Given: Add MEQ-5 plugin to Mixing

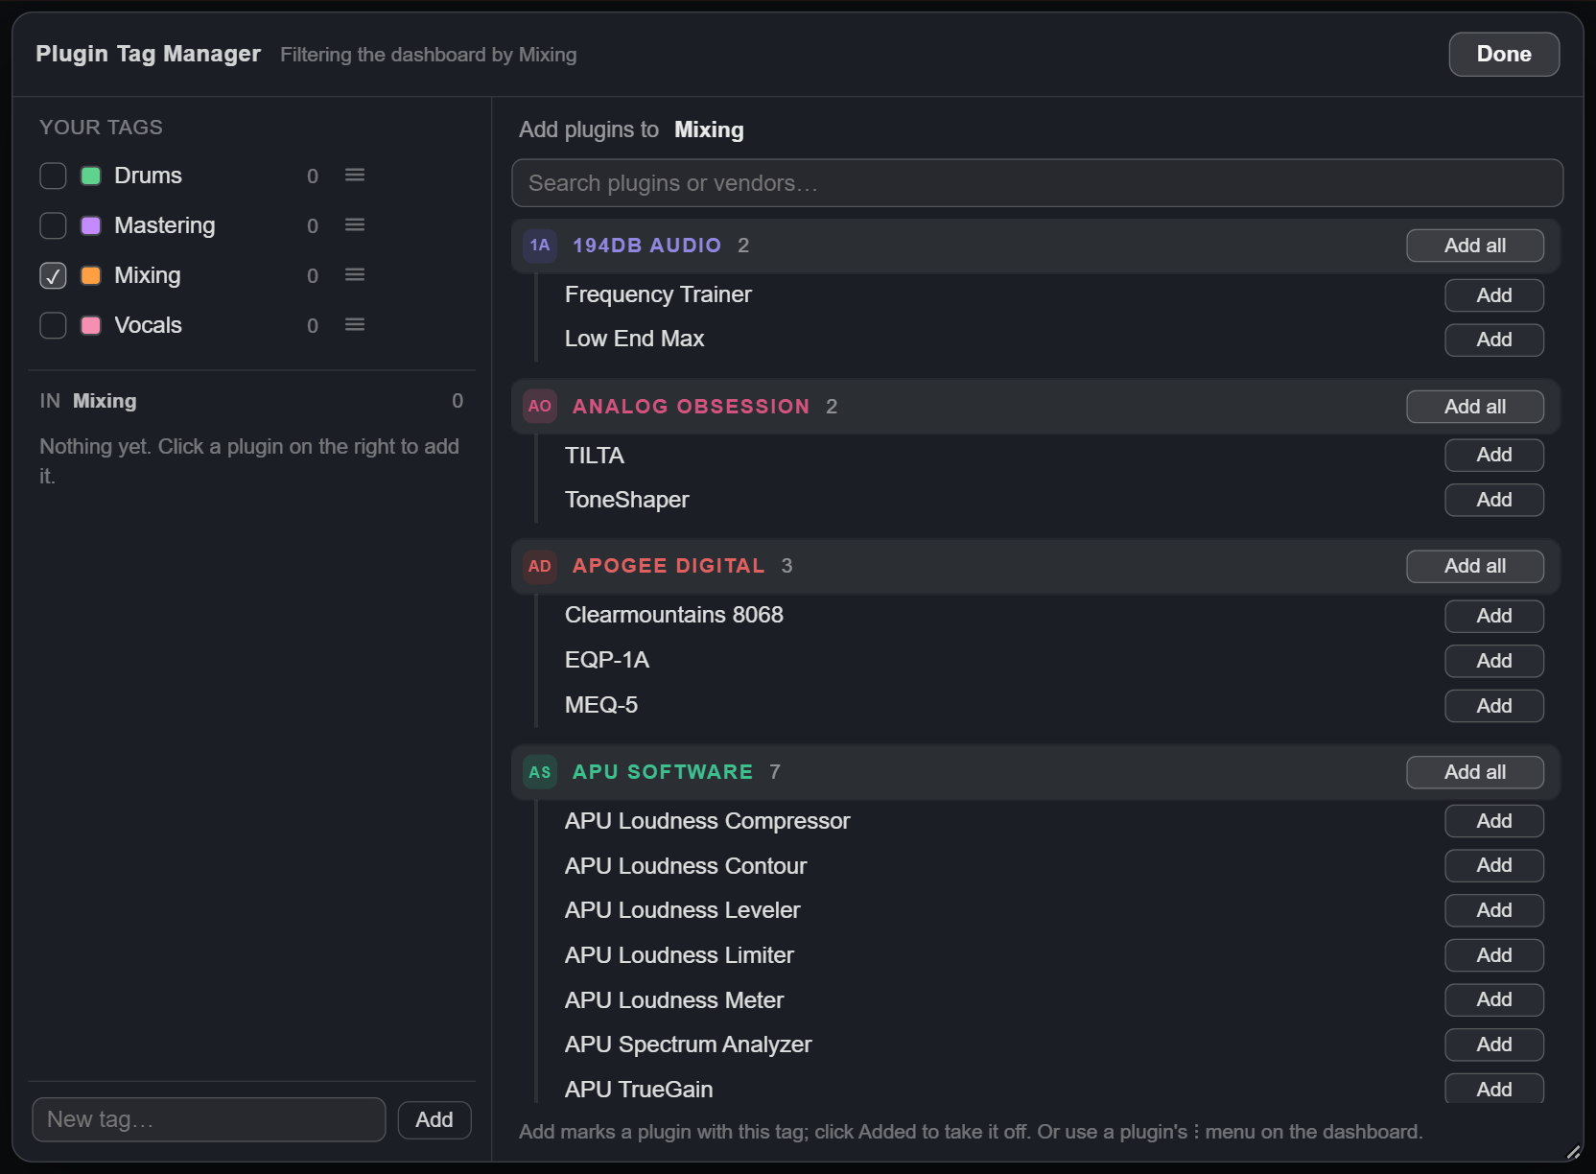Looking at the screenshot, I should [1494, 706].
